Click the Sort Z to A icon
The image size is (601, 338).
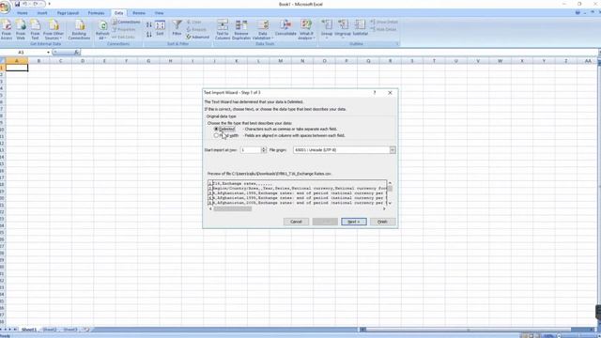148,35
